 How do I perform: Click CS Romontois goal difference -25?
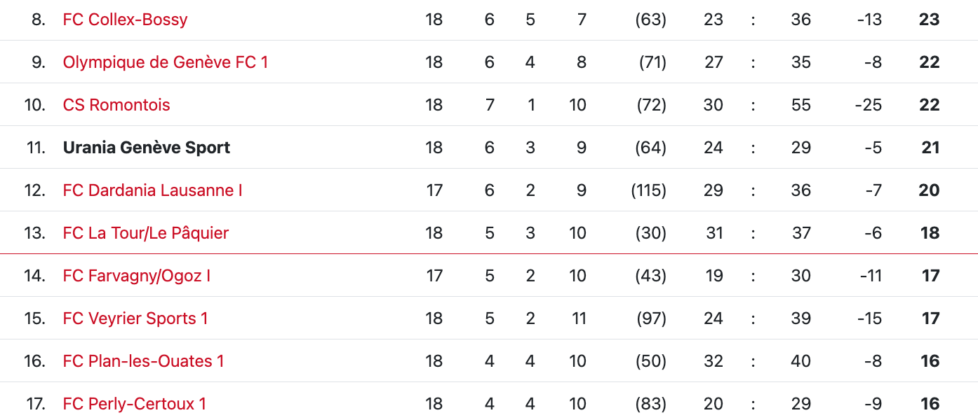click(x=868, y=105)
